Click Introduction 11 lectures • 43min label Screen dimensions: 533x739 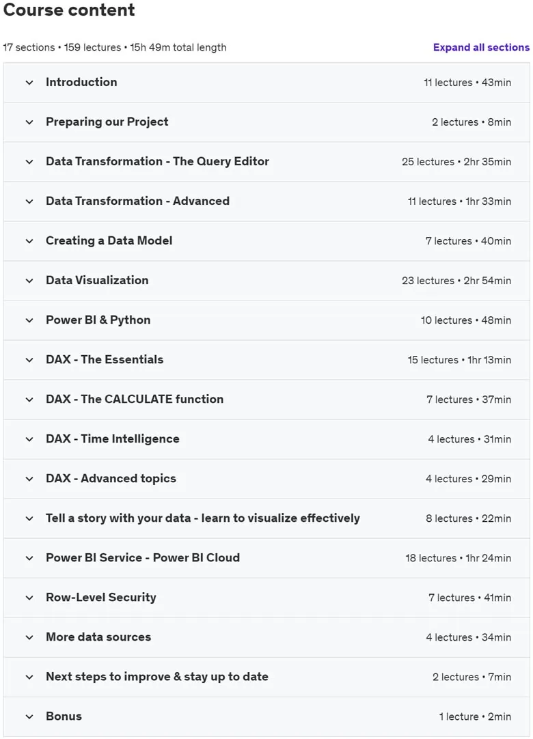[x=467, y=83]
